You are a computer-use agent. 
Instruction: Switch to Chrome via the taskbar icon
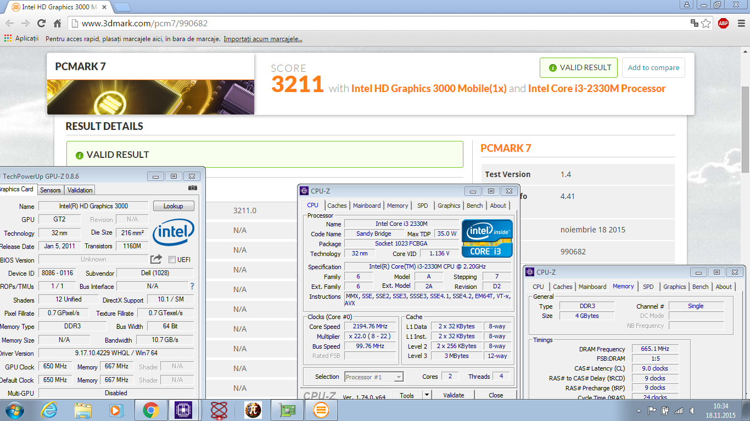150,410
